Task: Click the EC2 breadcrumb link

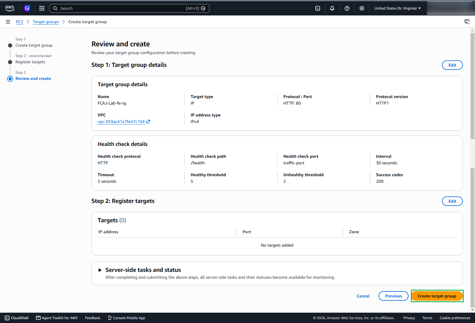Action: pyautogui.click(x=20, y=22)
